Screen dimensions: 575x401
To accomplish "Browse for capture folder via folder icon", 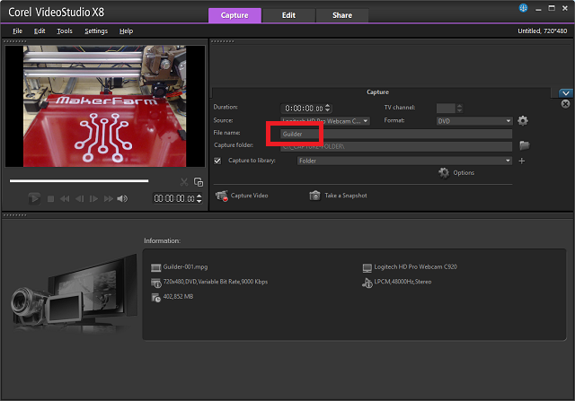I will [x=525, y=145].
